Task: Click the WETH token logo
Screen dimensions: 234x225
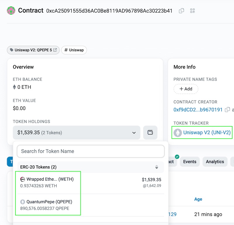Action: [x=23, y=179]
